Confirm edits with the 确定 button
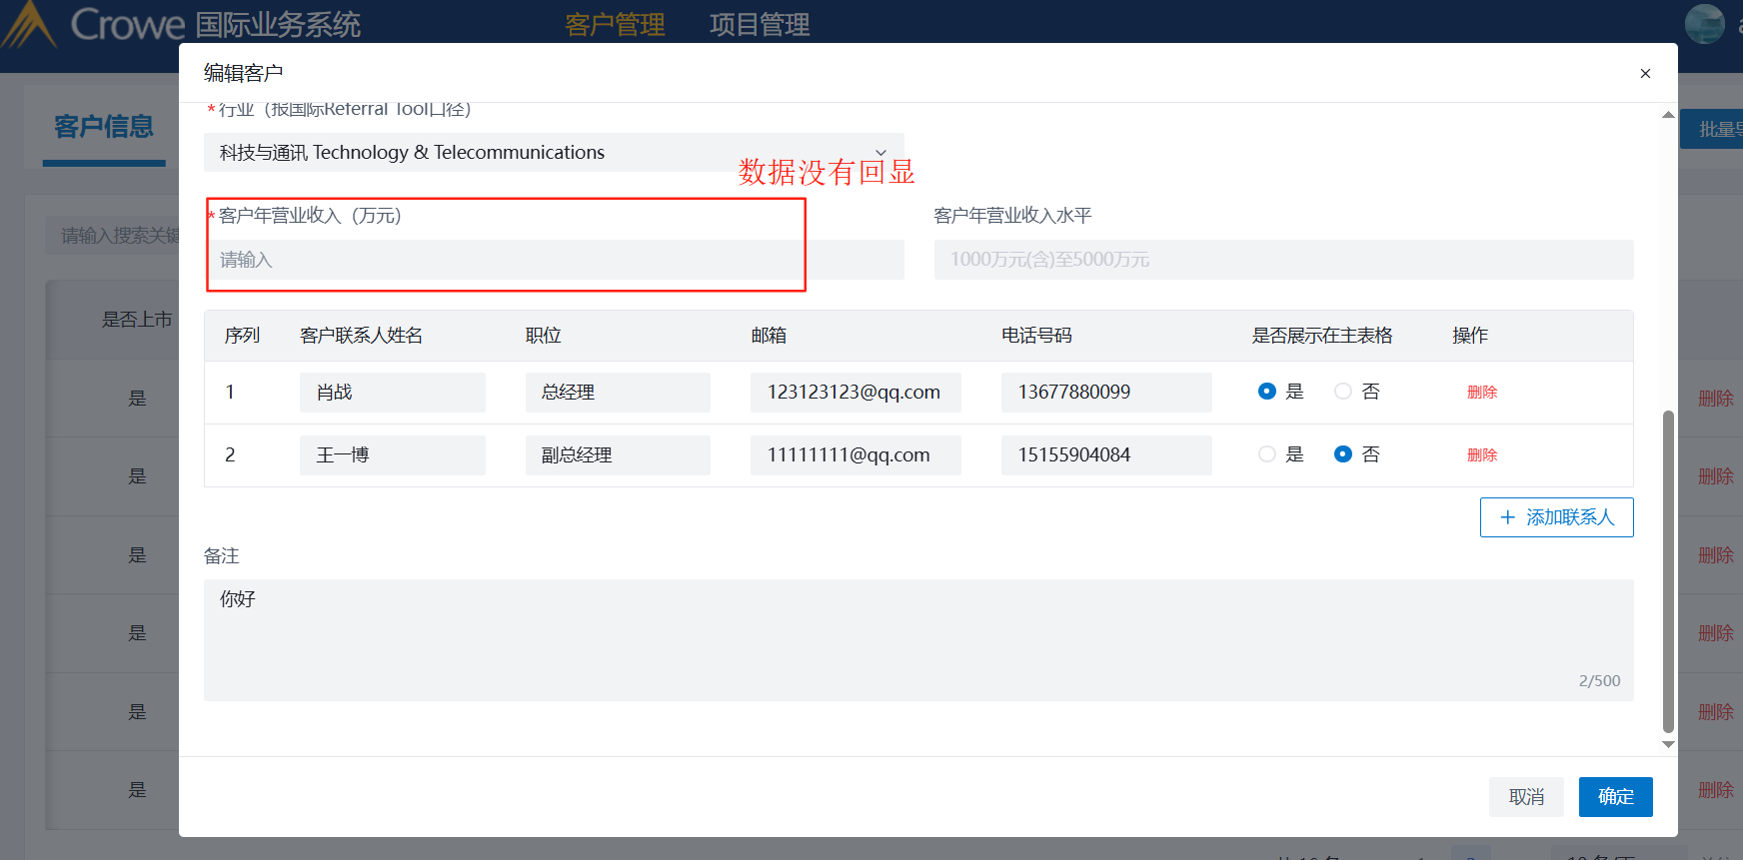 point(1616,797)
